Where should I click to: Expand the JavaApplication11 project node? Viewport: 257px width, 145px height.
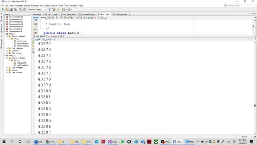point(4,19)
